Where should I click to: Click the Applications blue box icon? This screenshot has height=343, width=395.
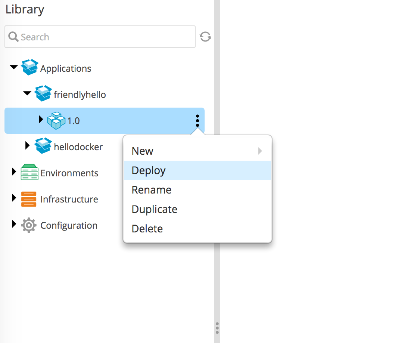pos(29,68)
